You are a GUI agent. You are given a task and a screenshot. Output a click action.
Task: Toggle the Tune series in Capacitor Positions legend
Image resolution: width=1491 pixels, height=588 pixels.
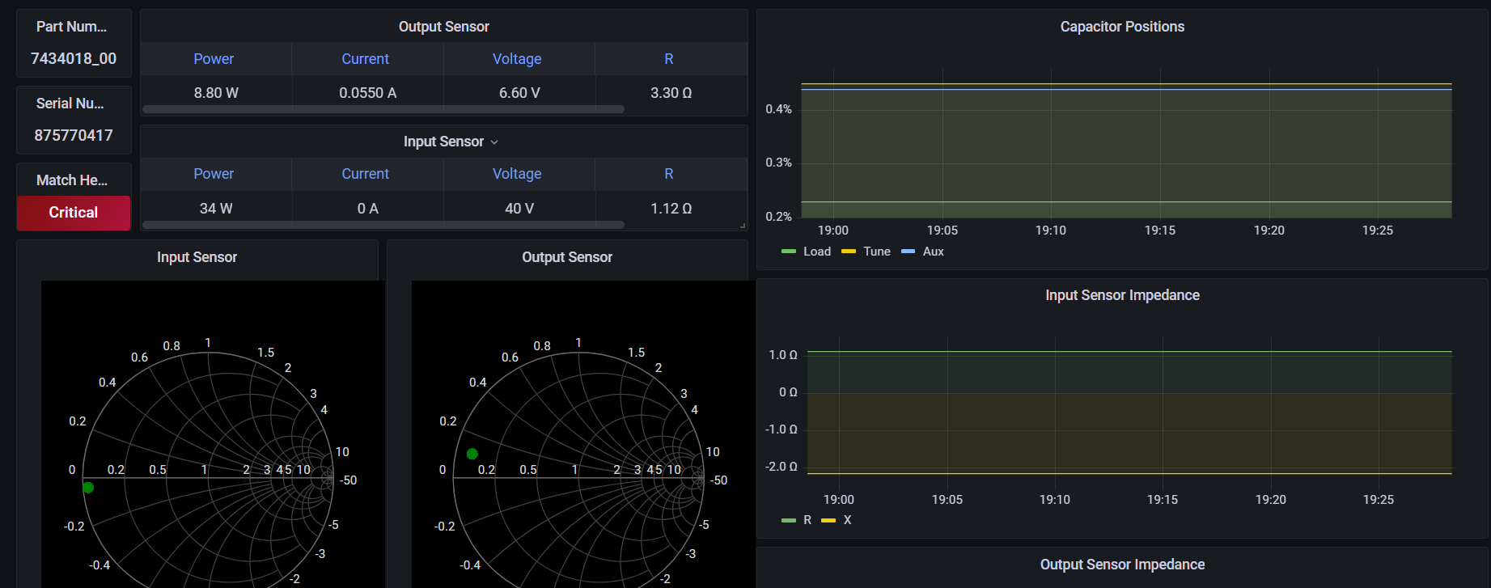[x=877, y=252]
